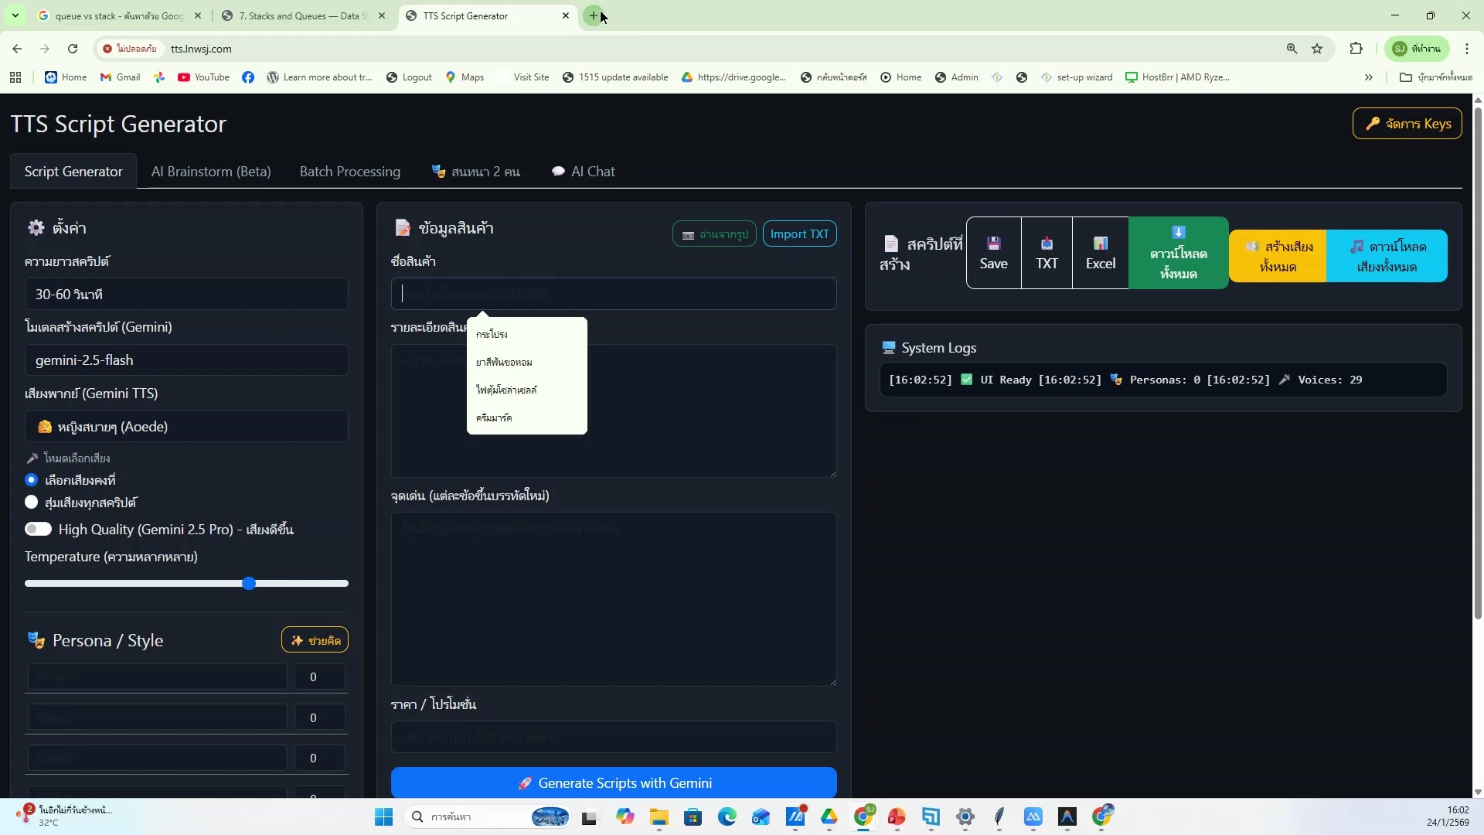Enable High Quality Gemini 2.5 Pro toggle
The height and width of the screenshot is (835, 1484).
click(38, 530)
